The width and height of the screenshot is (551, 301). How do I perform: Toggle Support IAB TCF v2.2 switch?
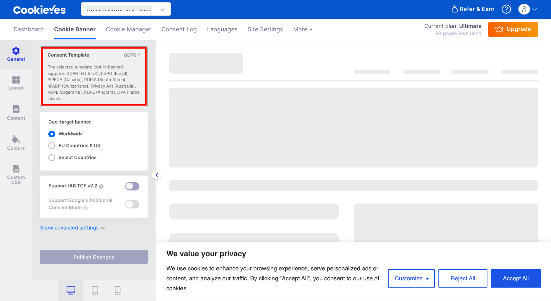point(132,186)
